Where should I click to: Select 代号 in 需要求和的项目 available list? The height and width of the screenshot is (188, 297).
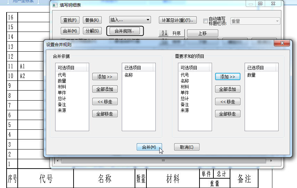coord(185,75)
